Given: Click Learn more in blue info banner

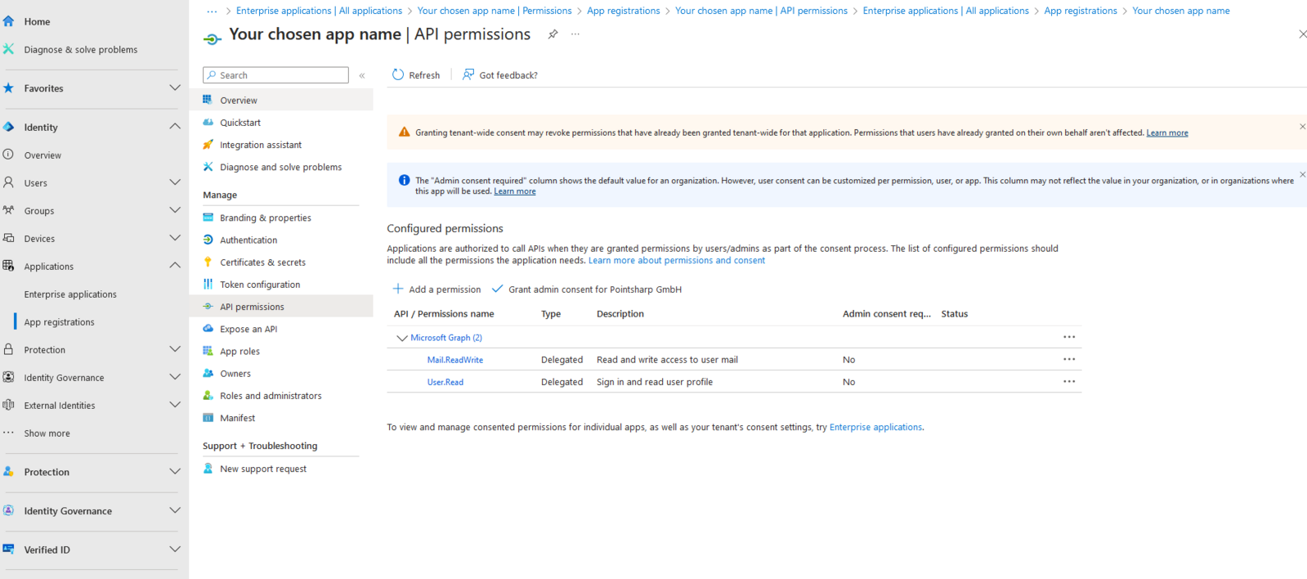Looking at the screenshot, I should point(515,191).
